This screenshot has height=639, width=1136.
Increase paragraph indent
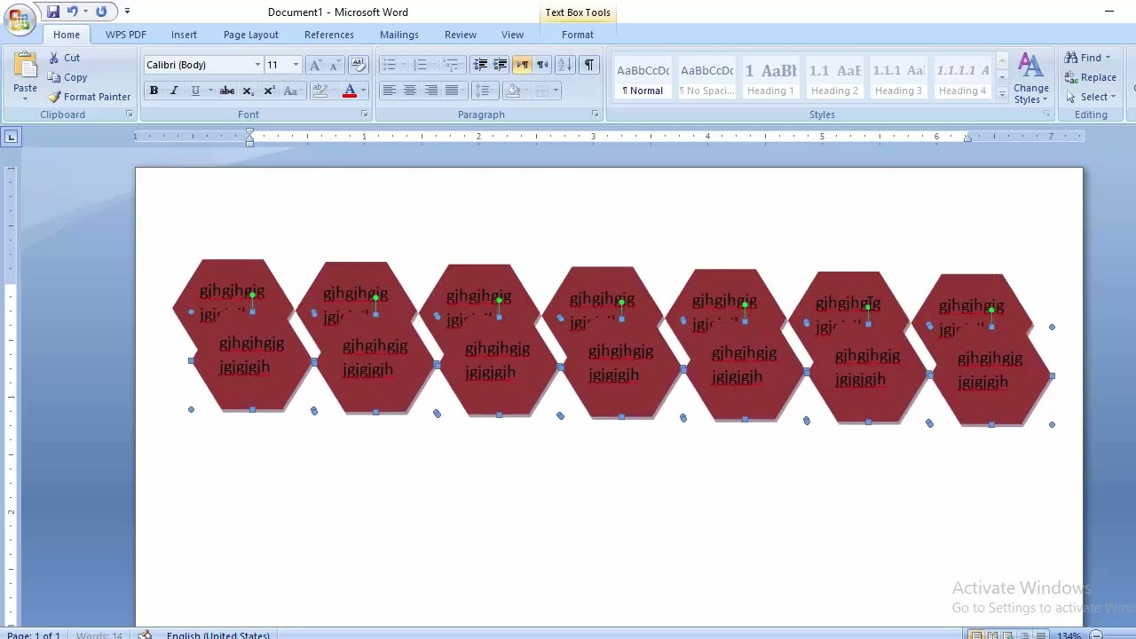501,65
